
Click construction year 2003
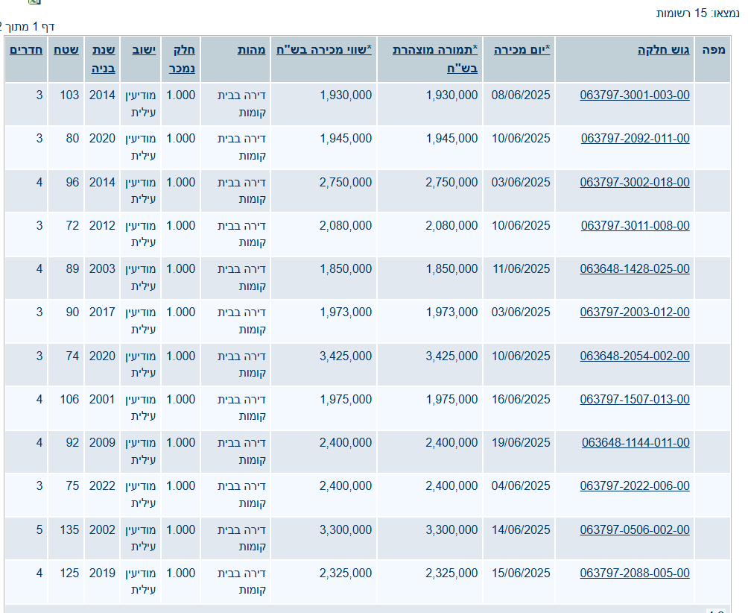[x=102, y=268]
